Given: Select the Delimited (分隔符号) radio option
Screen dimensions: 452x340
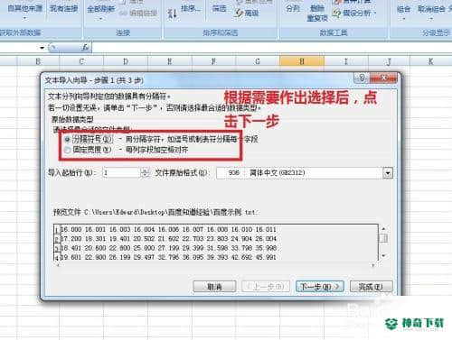Looking at the screenshot, I should [x=68, y=139].
